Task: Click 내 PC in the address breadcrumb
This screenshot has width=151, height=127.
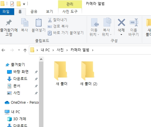Action: click(45, 50)
